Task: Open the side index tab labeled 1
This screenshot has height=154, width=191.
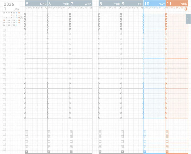Action: [x=188, y=19]
